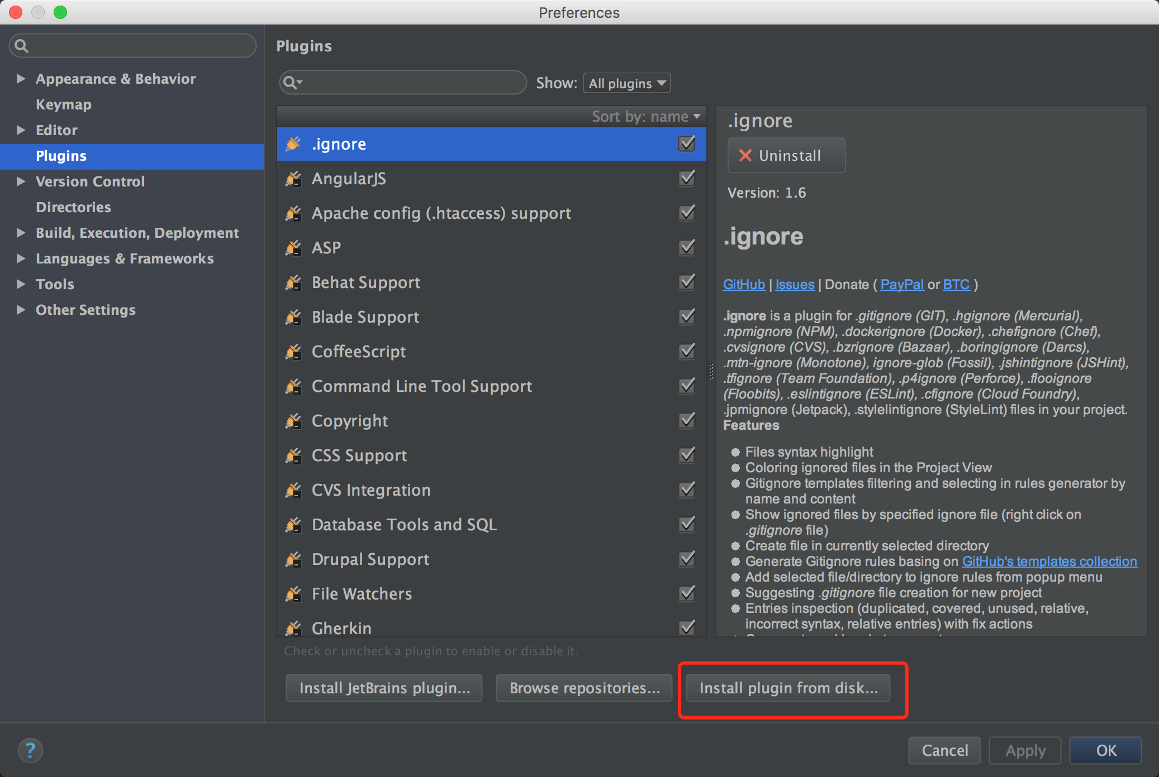Click the Cancel button
Screen dimensions: 1159x777
(944, 750)
